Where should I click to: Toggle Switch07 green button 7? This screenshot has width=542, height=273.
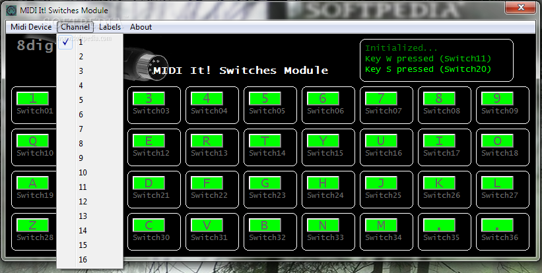[x=381, y=98]
